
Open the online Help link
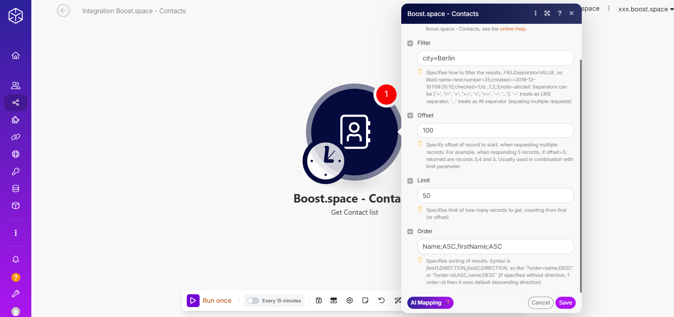click(513, 29)
